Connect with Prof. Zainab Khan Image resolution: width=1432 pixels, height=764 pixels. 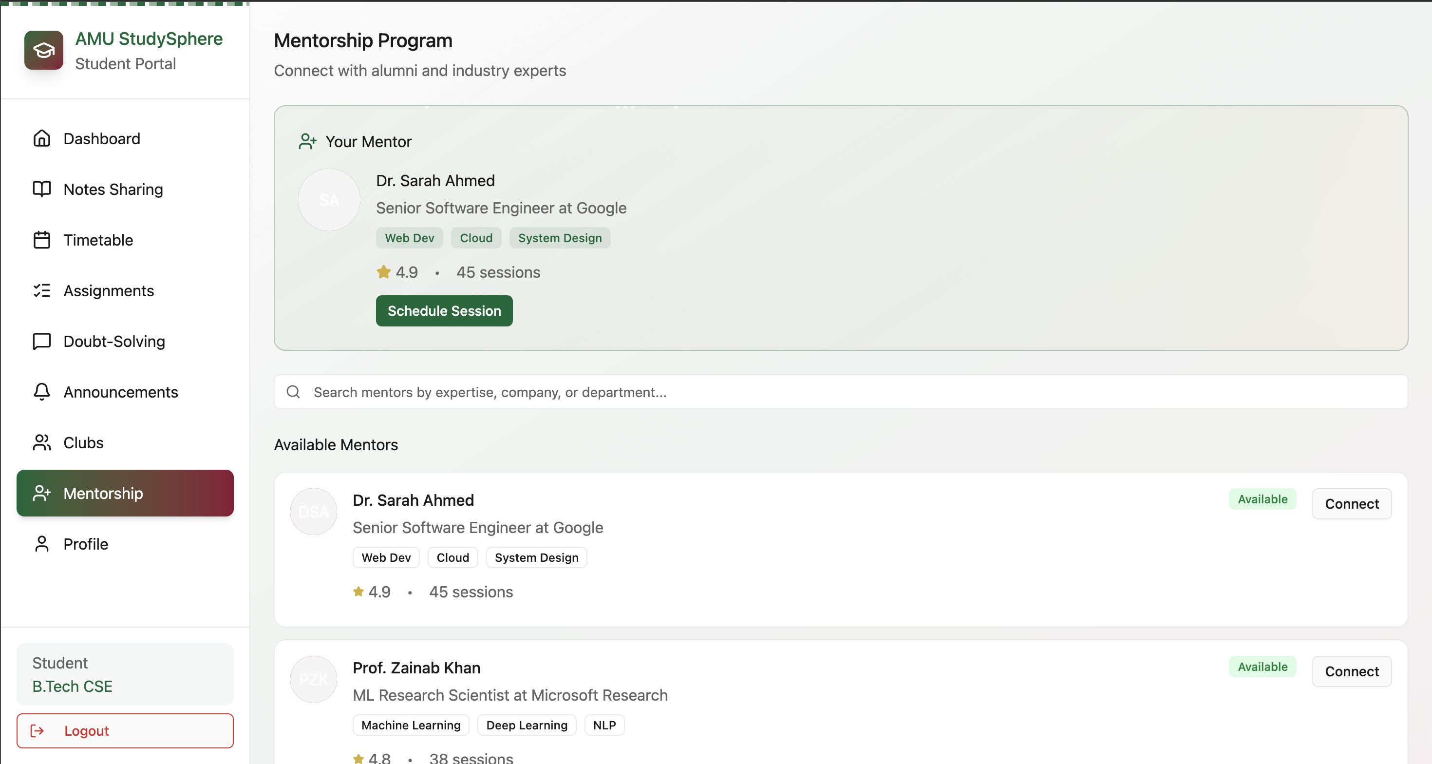[x=1351, y=670]
